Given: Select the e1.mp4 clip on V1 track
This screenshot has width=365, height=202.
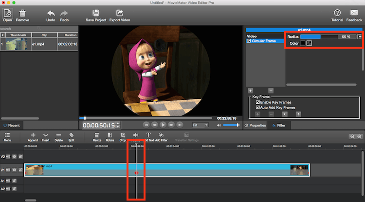Looking at the screenshot, I should (x=167, y=170).
